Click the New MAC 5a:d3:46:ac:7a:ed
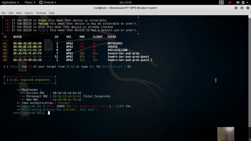Screen dimensions: 251x141 click(67, 100)
